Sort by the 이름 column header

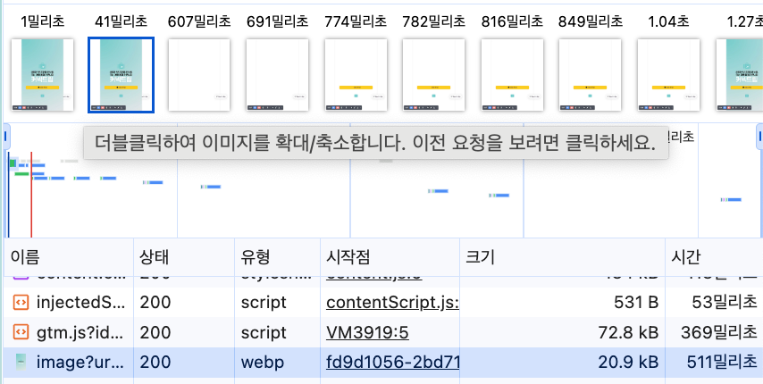tap(69, 257)
